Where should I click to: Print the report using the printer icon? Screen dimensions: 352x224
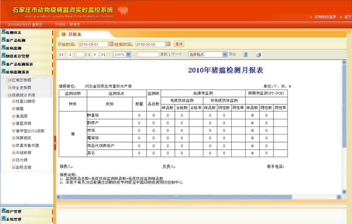[258, 54]
